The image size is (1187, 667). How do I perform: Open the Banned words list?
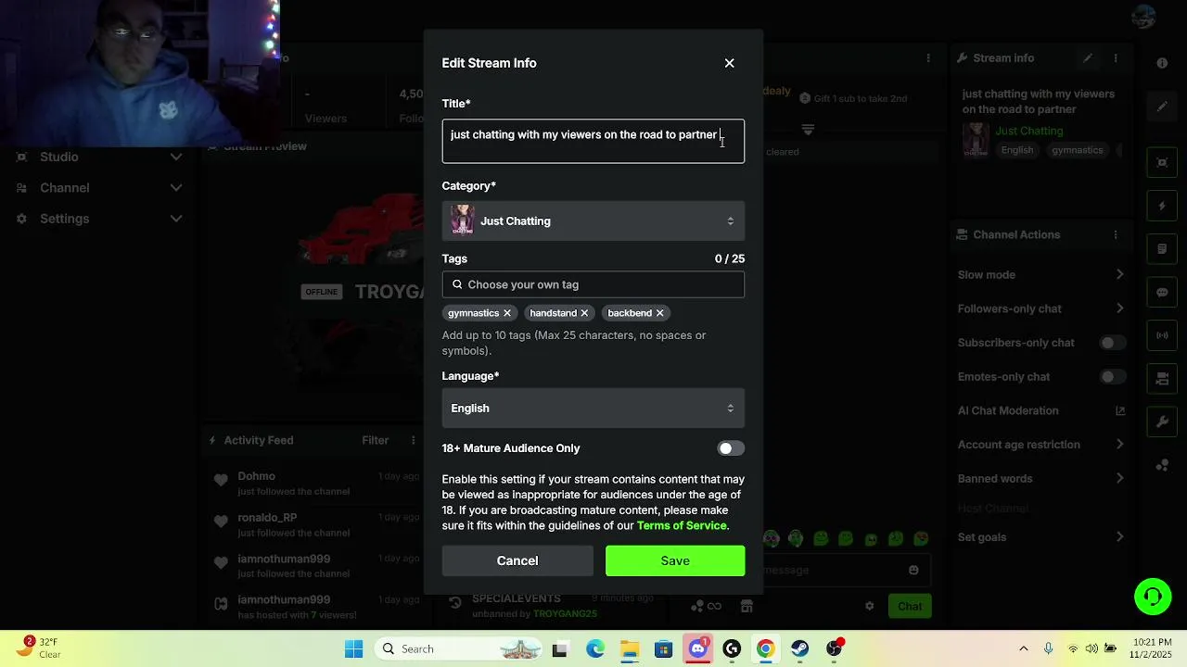click(x=1040, y=479)
